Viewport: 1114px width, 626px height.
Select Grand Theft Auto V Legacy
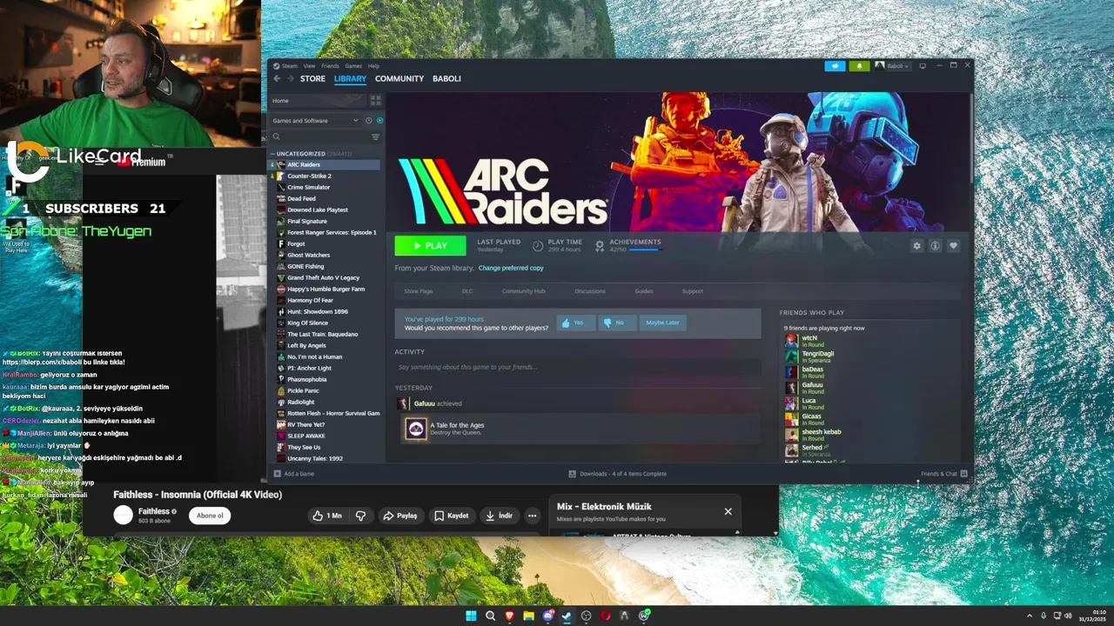pos(325,277)
